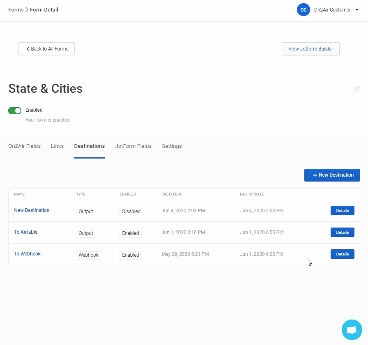The width and height of the screenshot is (368, 345).
Task: Click the Forms breadcrumb link
Action: pyautogui.click(x=16, y=10)
